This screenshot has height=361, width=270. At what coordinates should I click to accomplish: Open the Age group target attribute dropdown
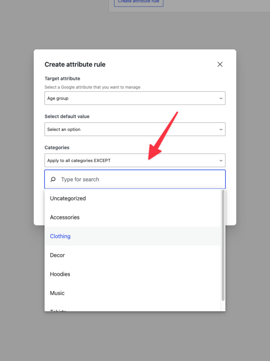pyautogui.click(x=135, y=98)
